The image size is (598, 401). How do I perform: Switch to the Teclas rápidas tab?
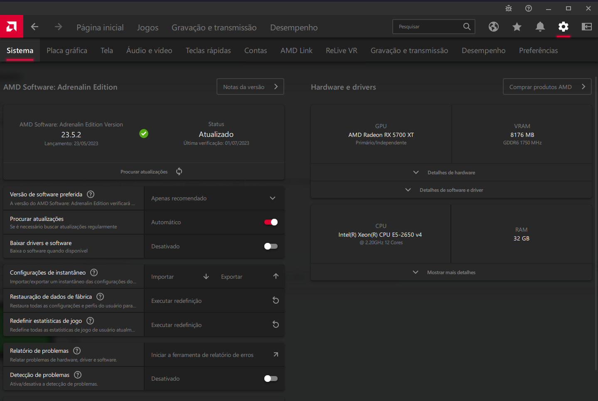tap(208, 50)
